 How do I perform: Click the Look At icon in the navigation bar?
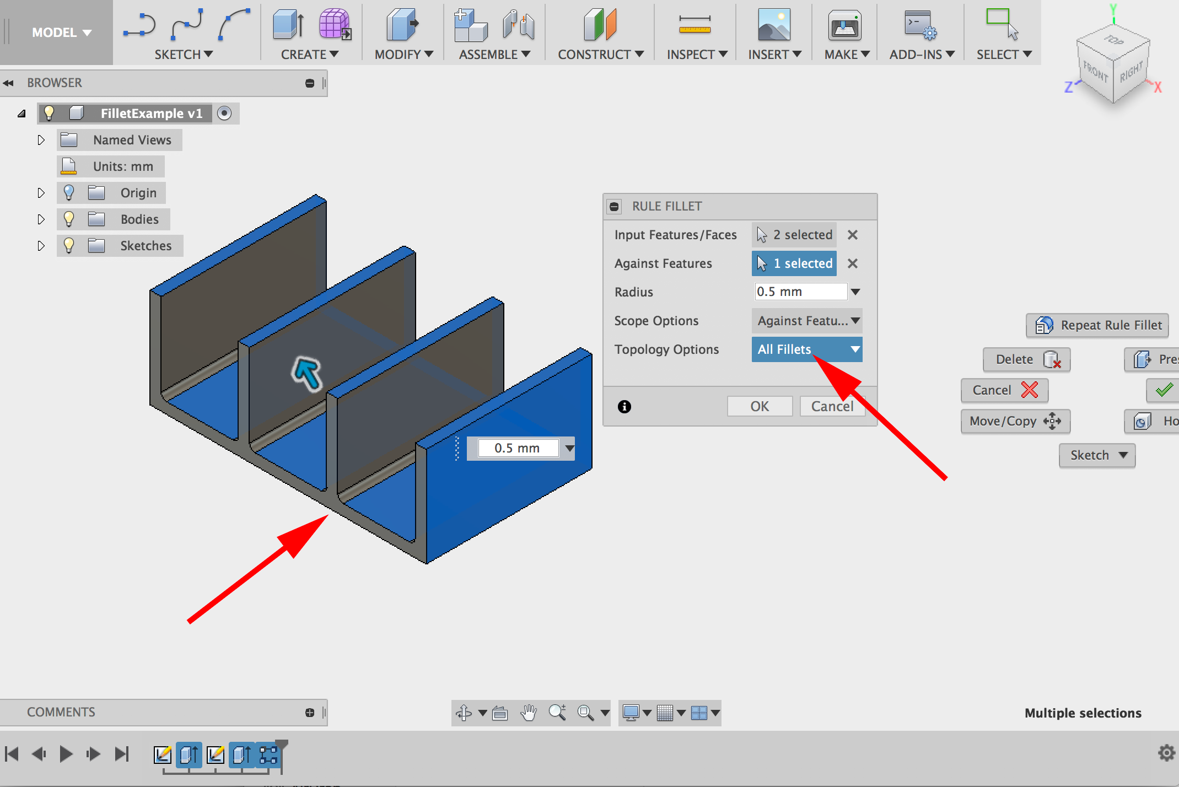coord(500,713)
